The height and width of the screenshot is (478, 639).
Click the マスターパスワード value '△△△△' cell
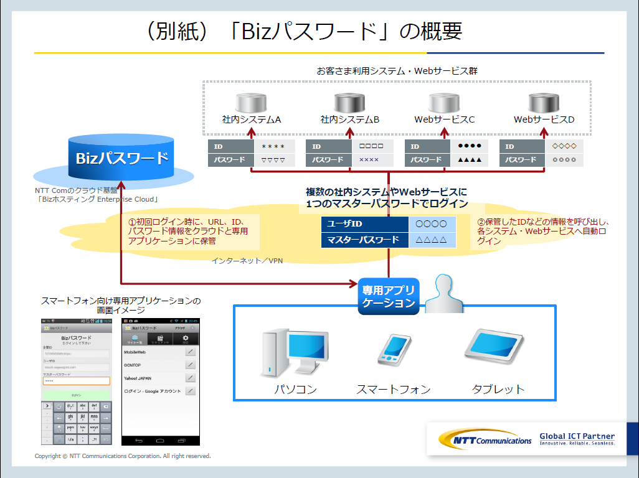432,240
